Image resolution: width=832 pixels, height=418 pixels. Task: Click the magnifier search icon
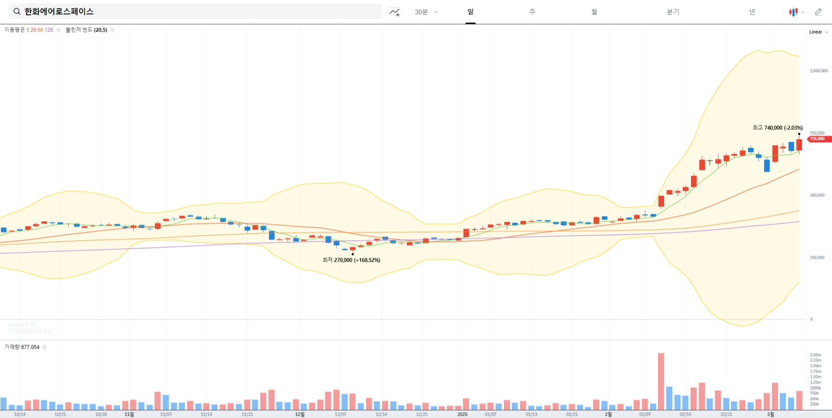tap(17, 12)
